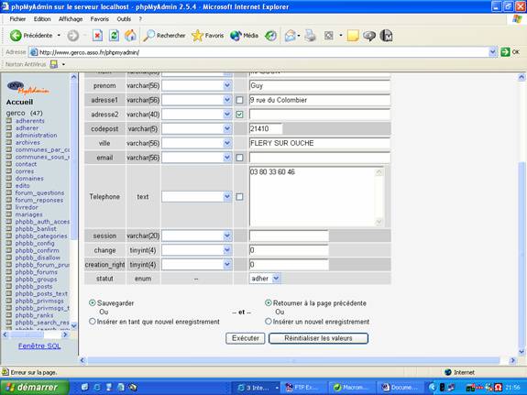Open the forum_questions table link
Viewport: 527px width, 395px height.
pyautogui.click(x=39, y=193)
